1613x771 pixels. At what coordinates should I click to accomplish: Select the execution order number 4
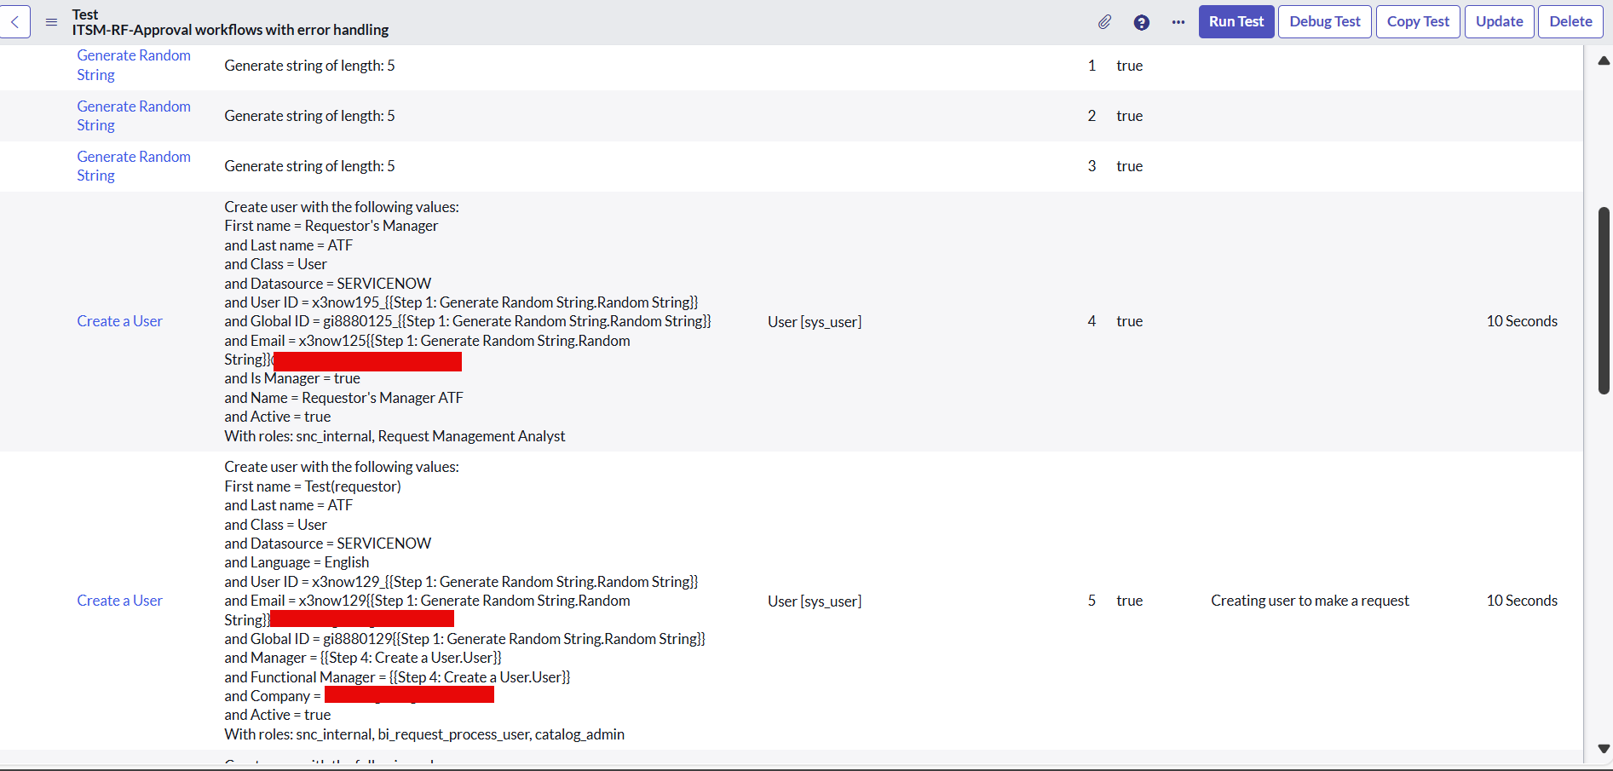[x=1092, y=321]
